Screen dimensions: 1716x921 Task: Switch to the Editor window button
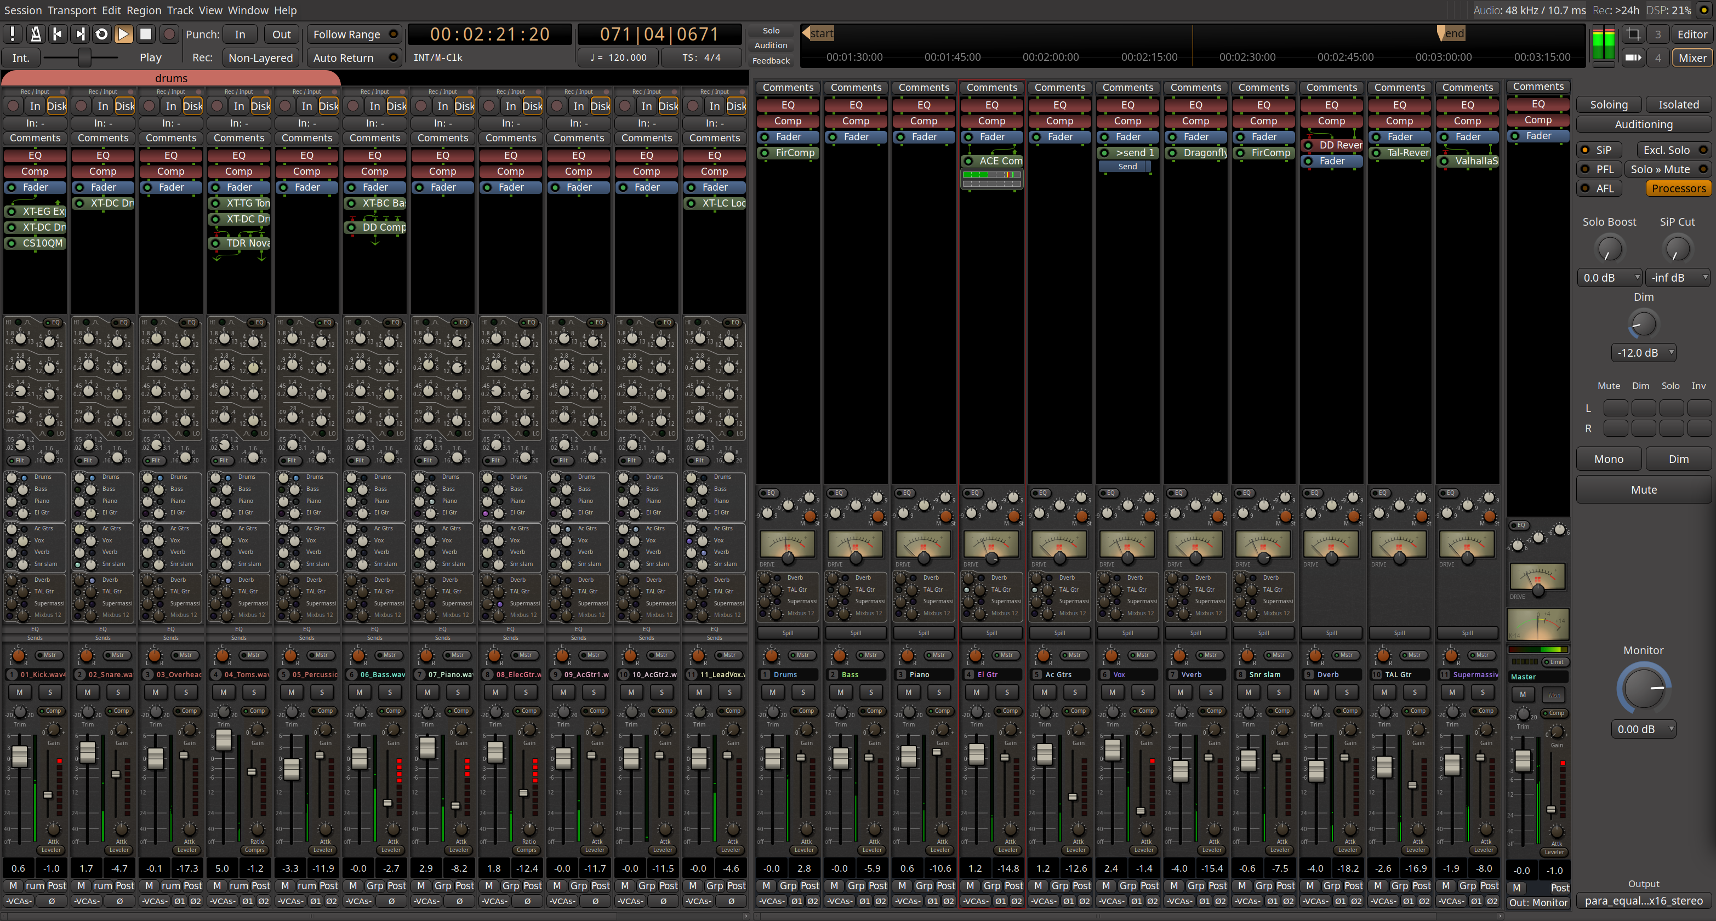click(x=1691, y=34)
